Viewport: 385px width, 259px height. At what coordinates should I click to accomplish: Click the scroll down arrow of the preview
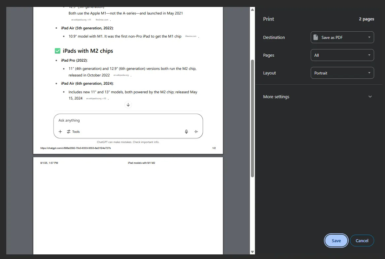coord(252,252)
